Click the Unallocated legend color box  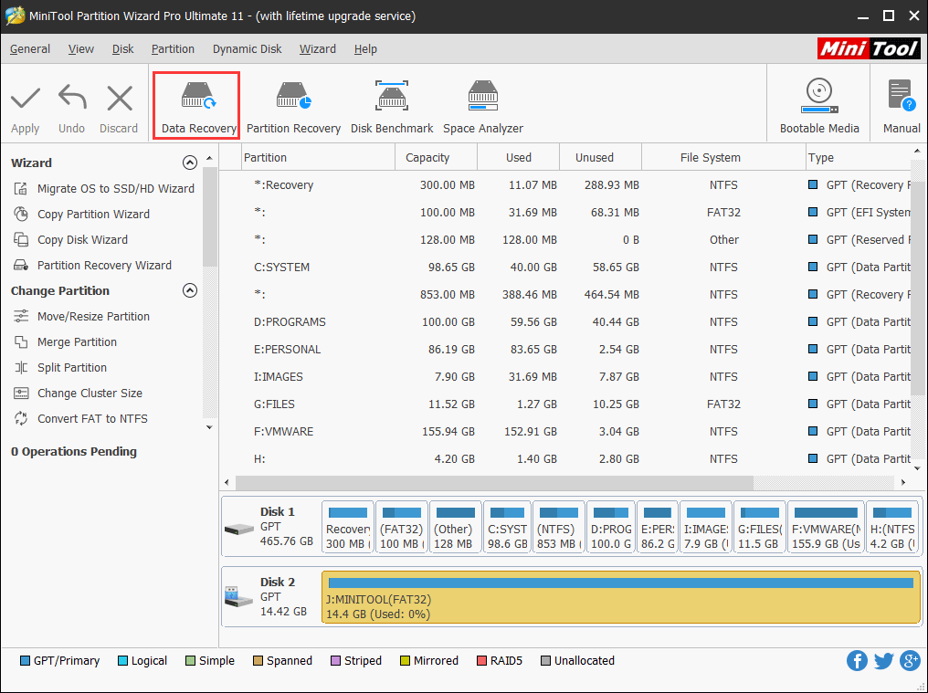click(545, 660)
